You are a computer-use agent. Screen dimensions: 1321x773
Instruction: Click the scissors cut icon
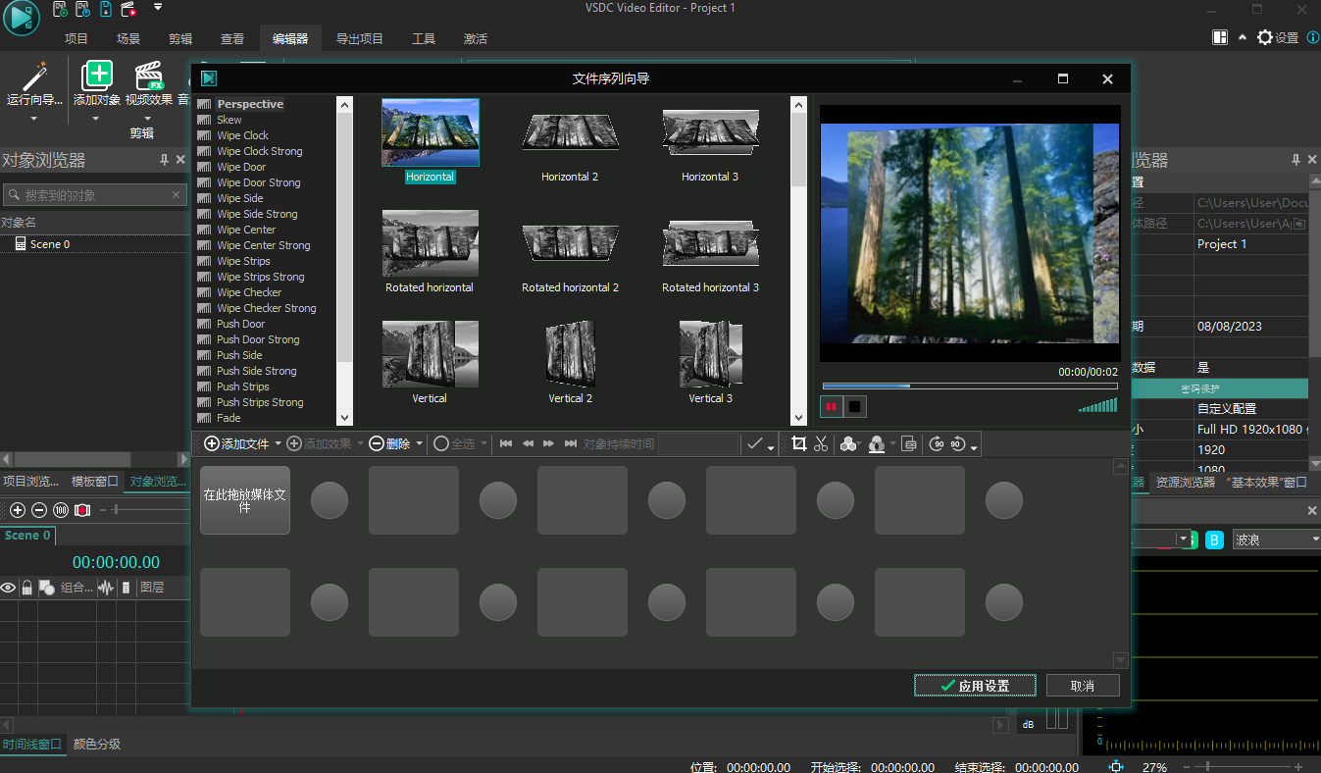pyautogui.click(x=822, y=443)
